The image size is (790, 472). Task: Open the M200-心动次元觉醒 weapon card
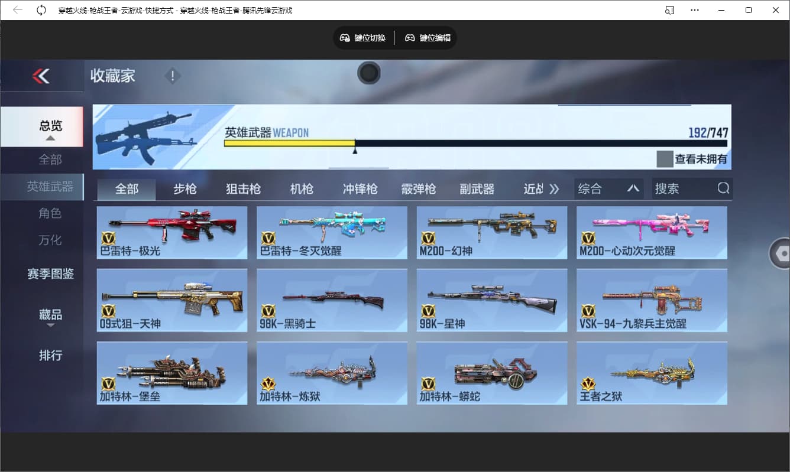pyautogui.click(x=652, y=232)
